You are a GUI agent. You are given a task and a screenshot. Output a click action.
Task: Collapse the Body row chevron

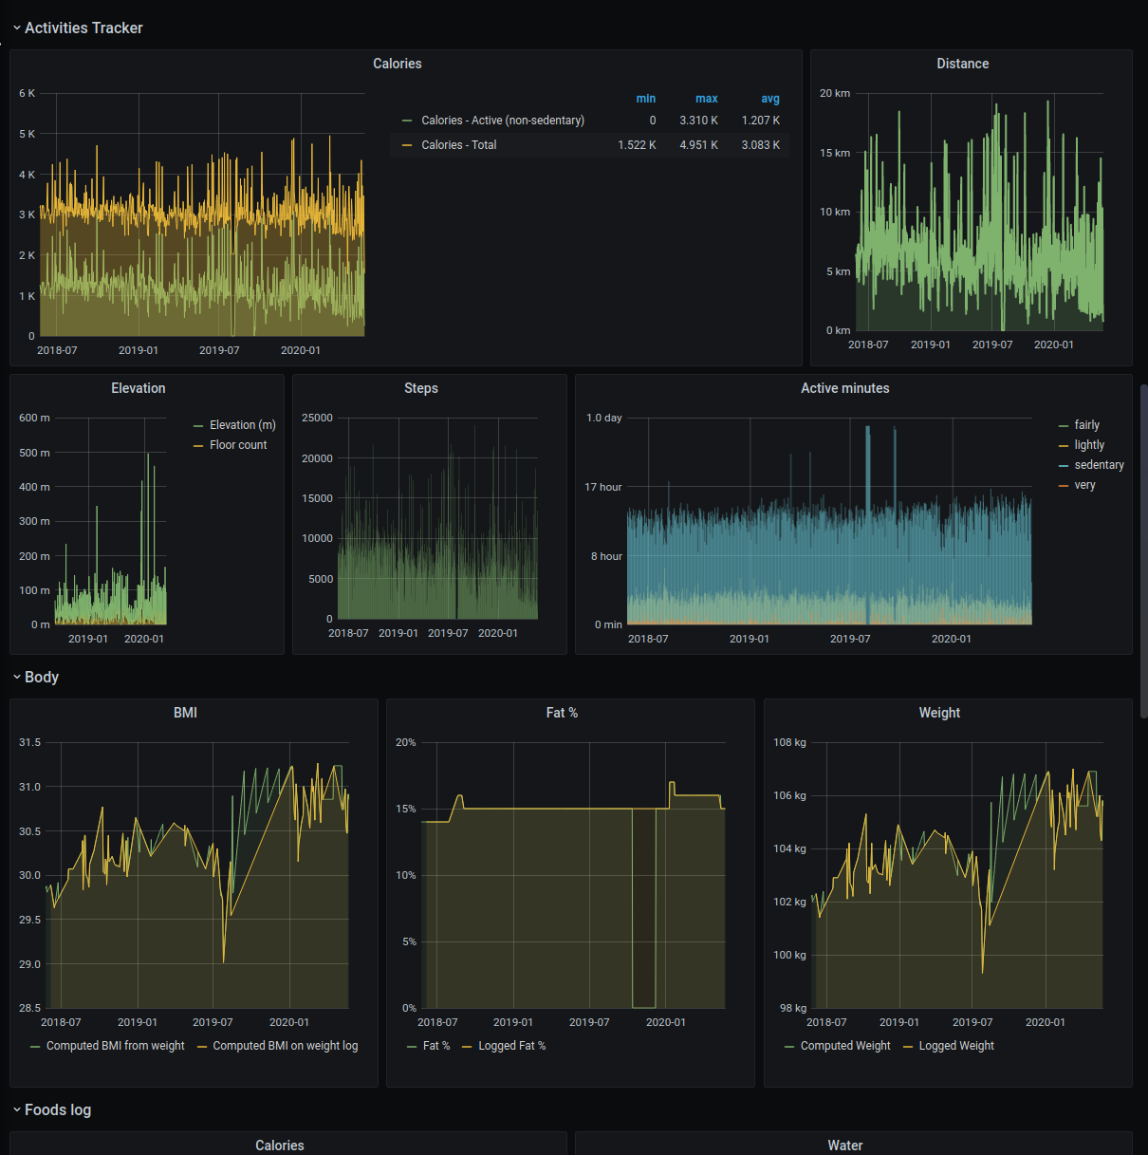(17, 678)
